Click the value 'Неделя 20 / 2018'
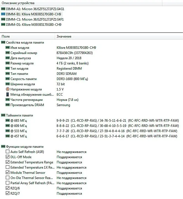183x199 pixels. pyautogui.click(x=69, y=58)
